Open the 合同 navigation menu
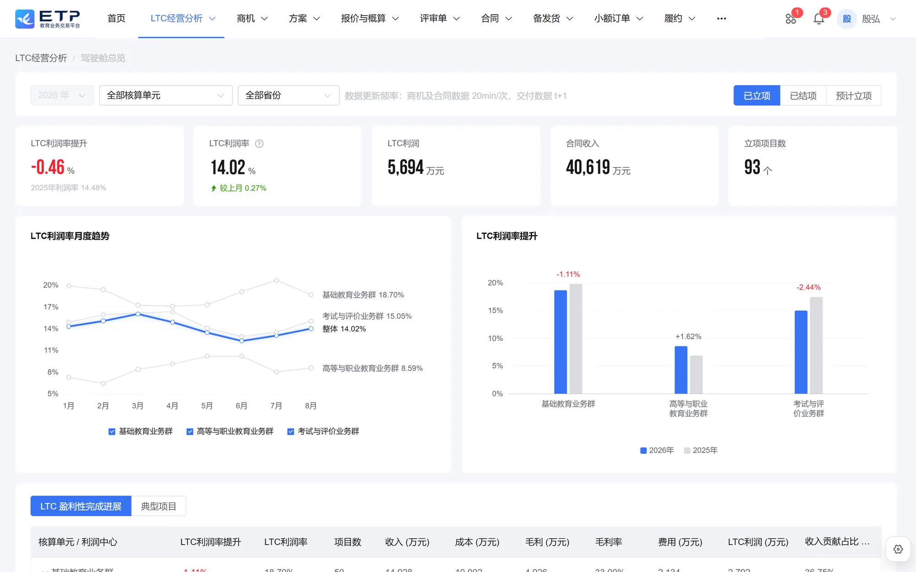This screenshot has width=916, height=572. pyautogui.click(x=496, y=19)
